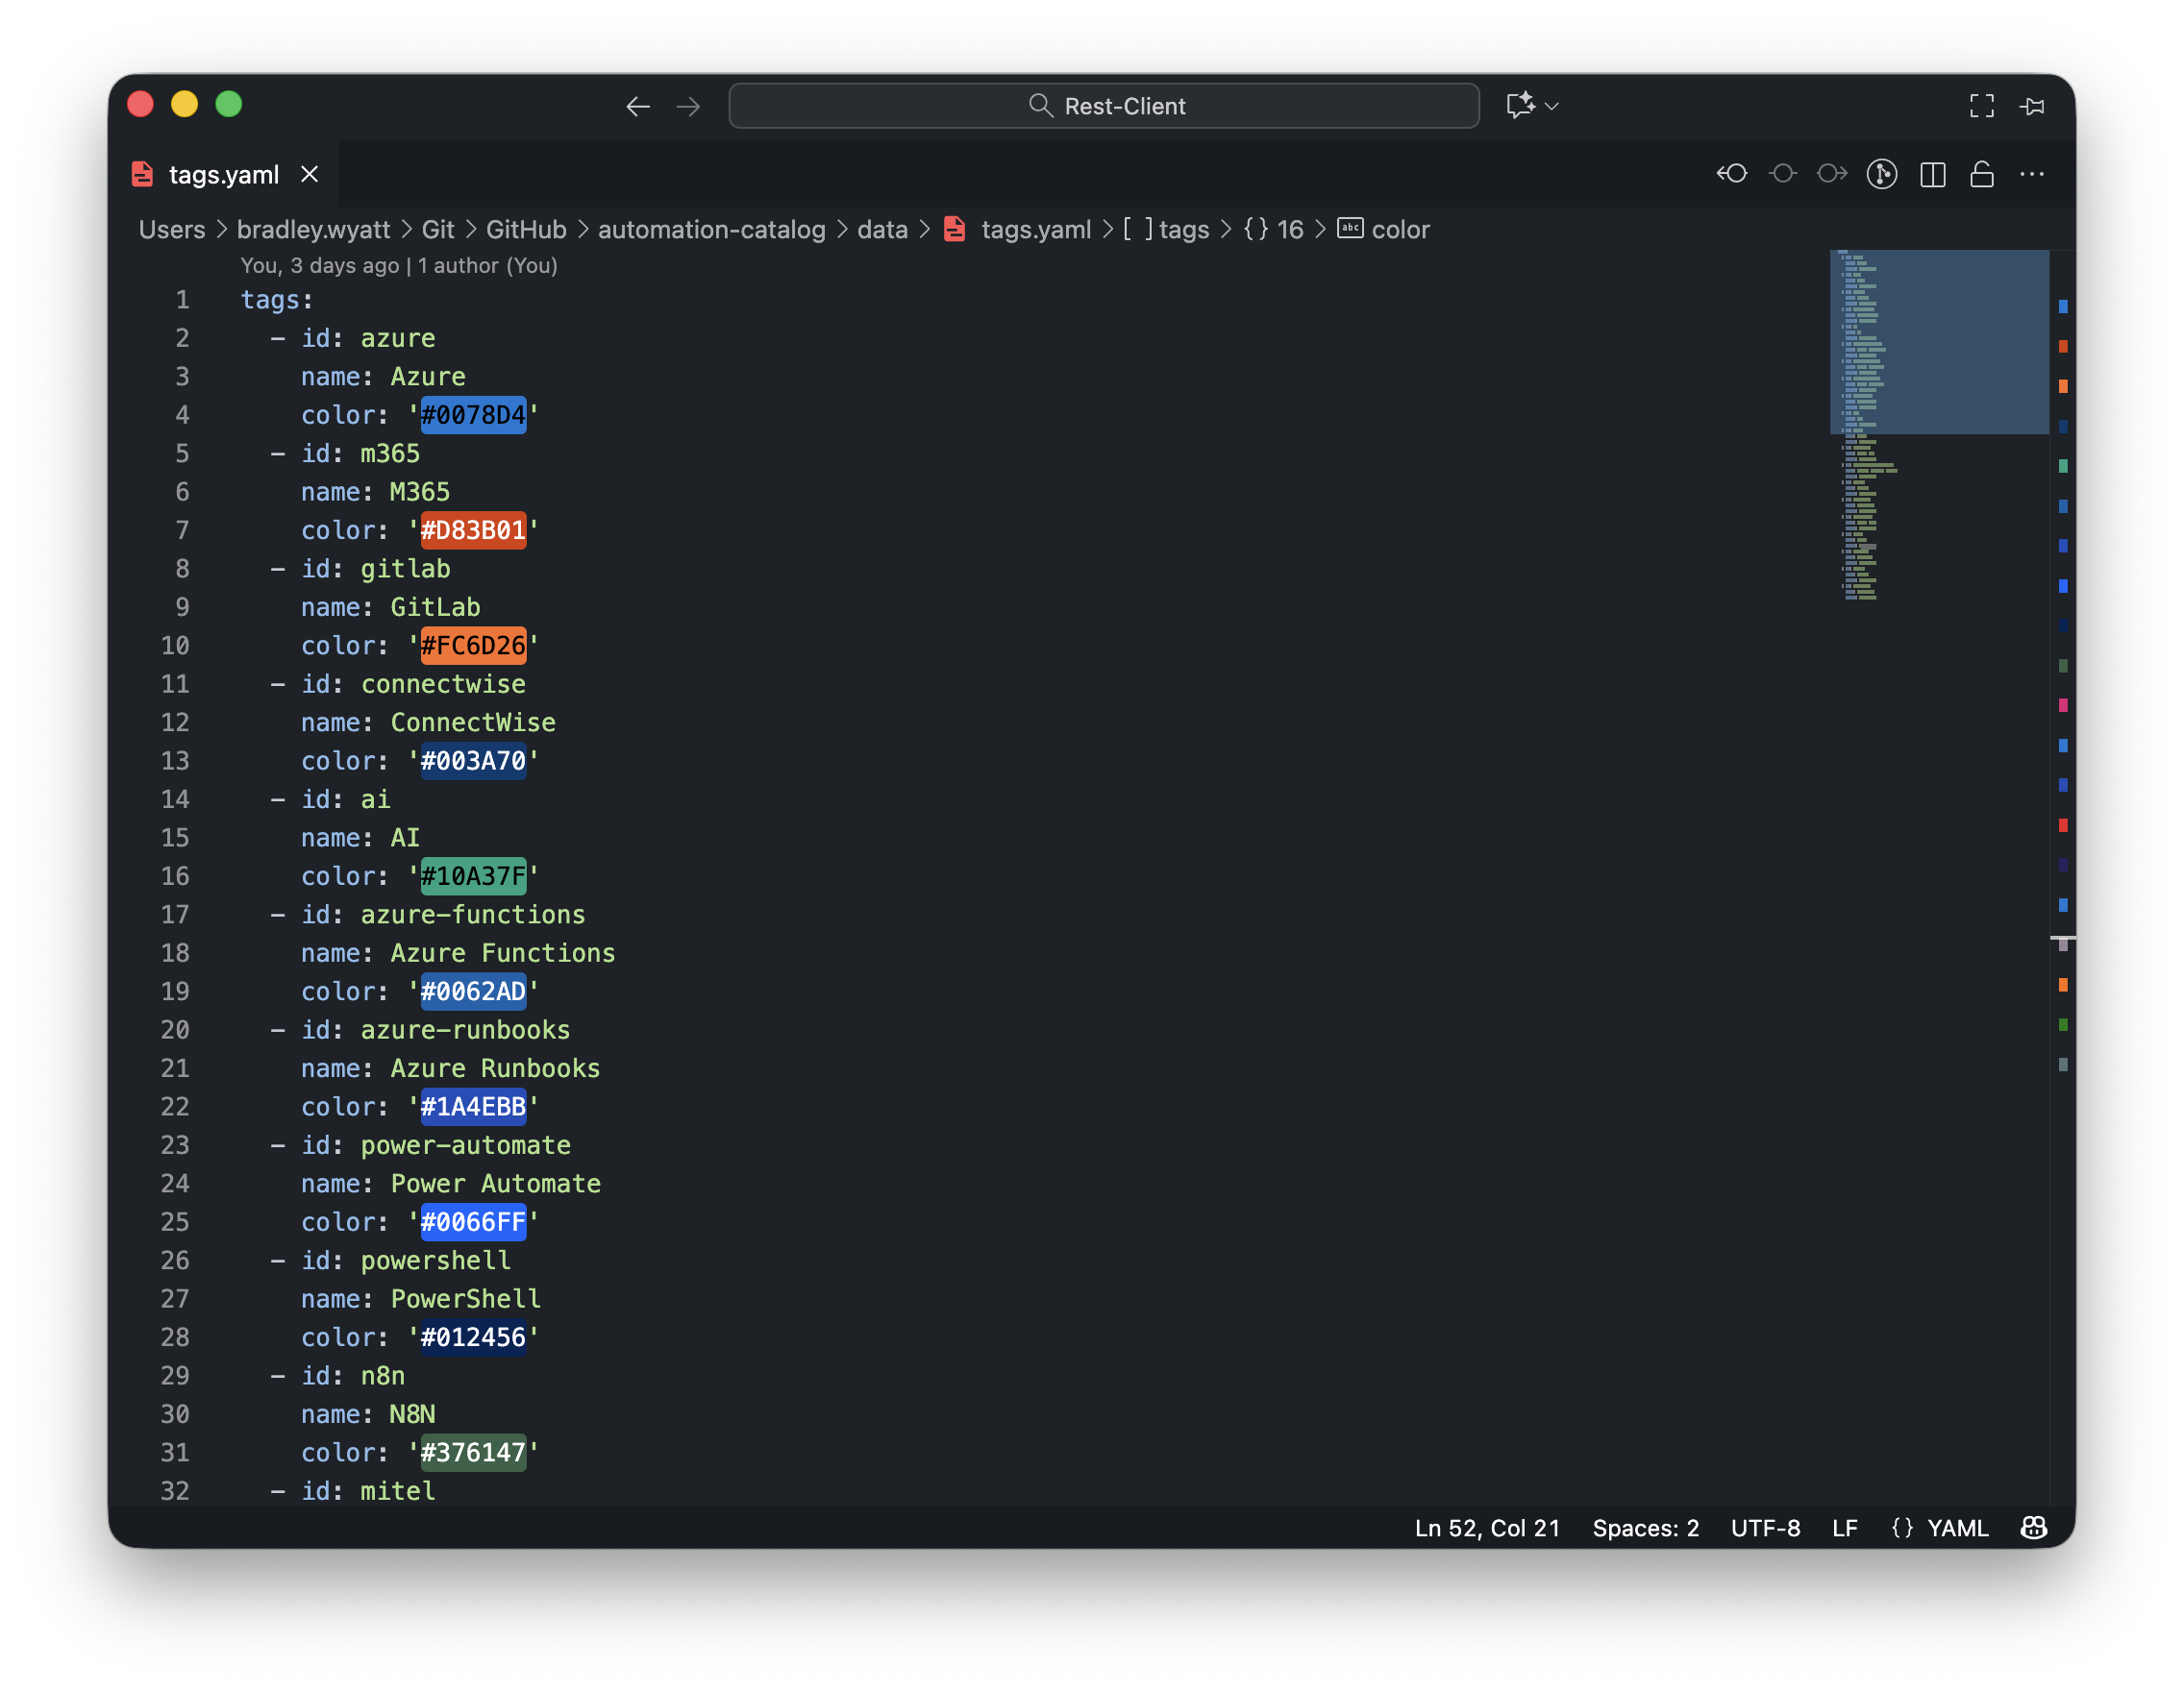Click the automation-catalog breadcrumb
Viewport: 2184px width, 1691px height.
click(711, 230)
